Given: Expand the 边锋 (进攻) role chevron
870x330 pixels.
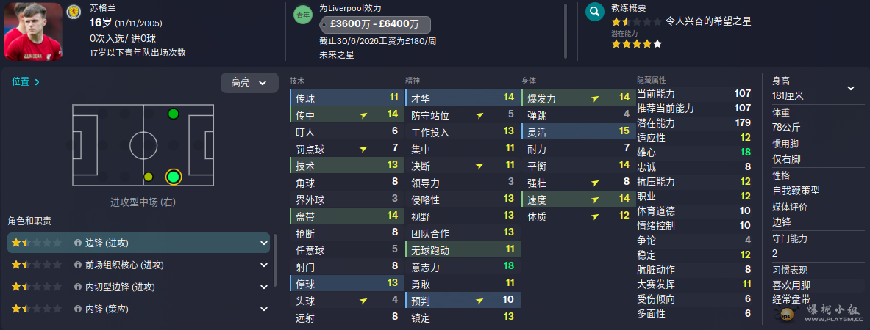Looking at the screenshot, I should (x=264, y=243).
